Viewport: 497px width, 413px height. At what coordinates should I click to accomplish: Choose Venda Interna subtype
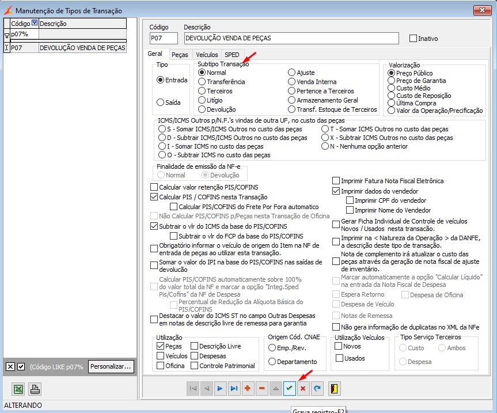[x=291, y=82]
